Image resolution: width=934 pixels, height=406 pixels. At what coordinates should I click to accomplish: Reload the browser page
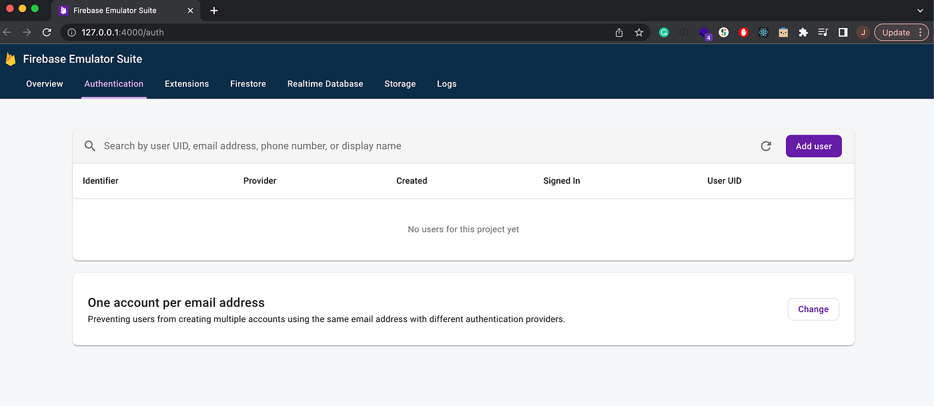point(47,32)
